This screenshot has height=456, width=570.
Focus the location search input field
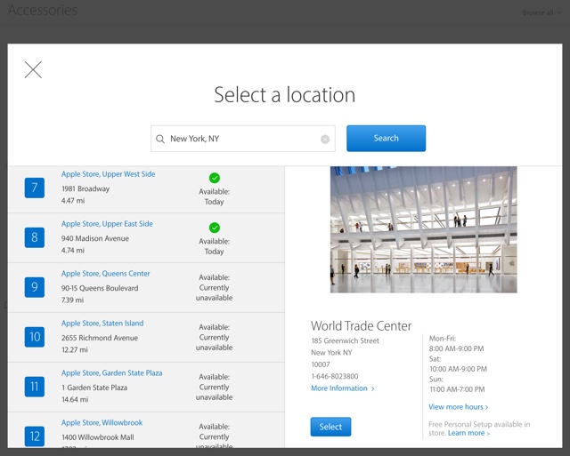pos(243,139)
